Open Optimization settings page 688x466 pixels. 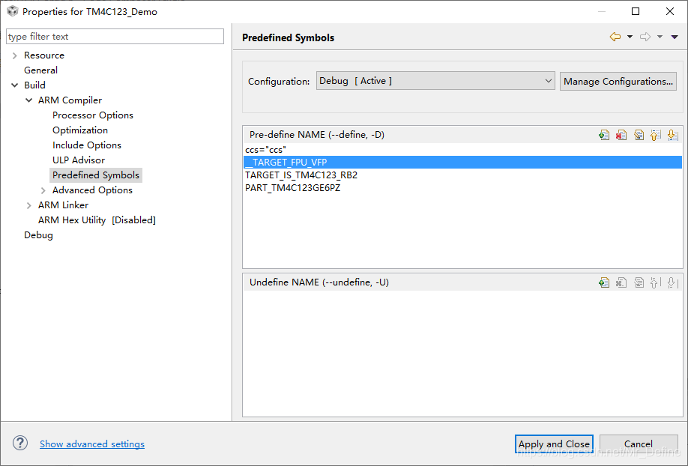coord(80,130)
